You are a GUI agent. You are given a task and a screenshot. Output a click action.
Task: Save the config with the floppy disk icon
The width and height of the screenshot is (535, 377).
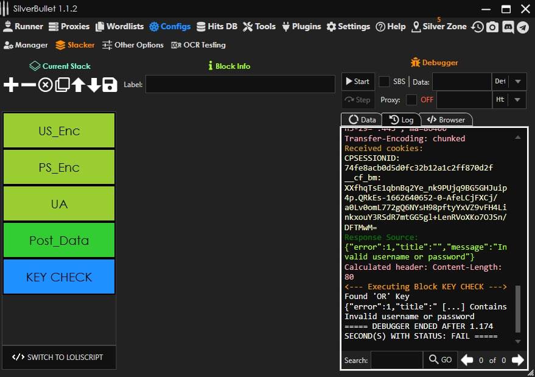tap(110, 85)
